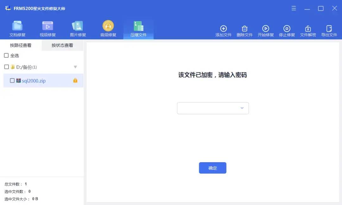Click the 确定 confirm button

click(213, 168)
